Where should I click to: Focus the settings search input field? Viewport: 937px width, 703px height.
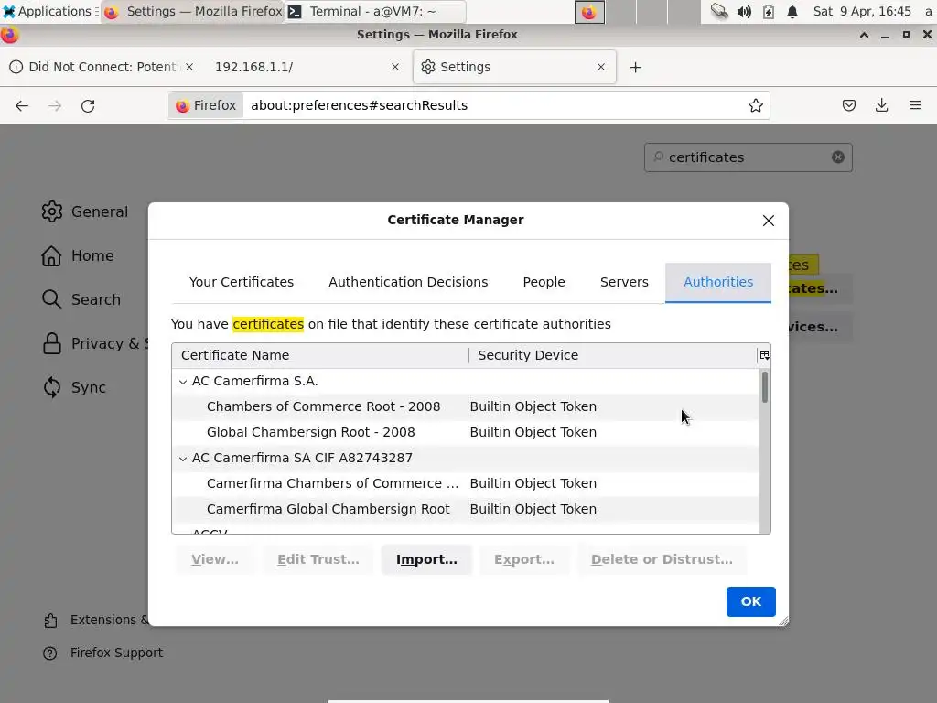(x=747, y=157)
